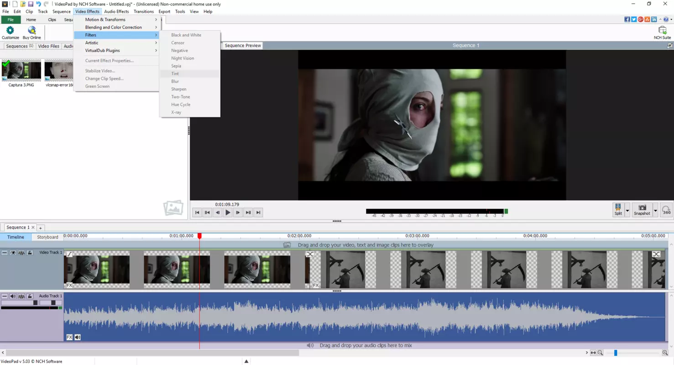This screenshot has height=365, width=674.
Task: Click the redo arrow icon
Action: click(x=46, y=4)
